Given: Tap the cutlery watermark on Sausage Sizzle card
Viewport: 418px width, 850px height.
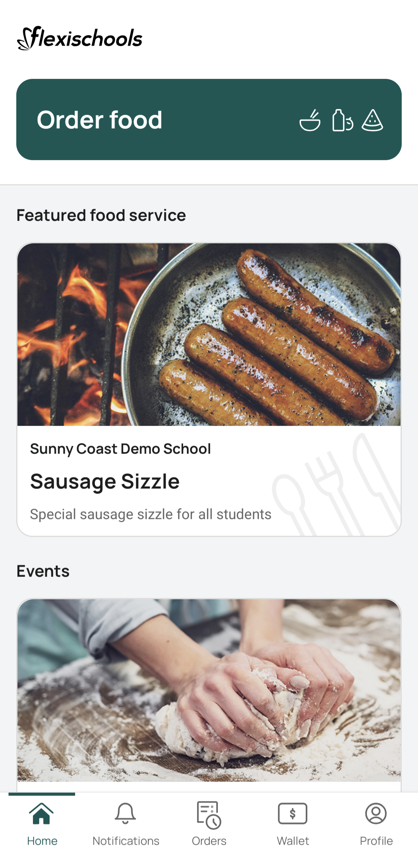Looking at the screenshot, I should (x=337, y=487).
